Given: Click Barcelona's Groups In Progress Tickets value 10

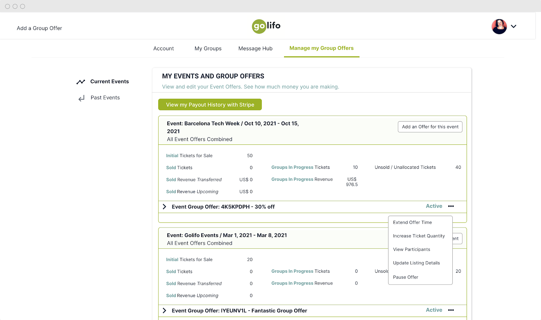Looking at the screenshot, I should (355, 167).
